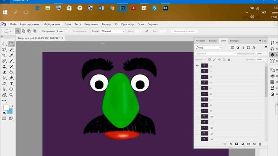The width and height of the screenshot is (278, 156).
Task: Select the Zoom tool
Action: (11, 95)
